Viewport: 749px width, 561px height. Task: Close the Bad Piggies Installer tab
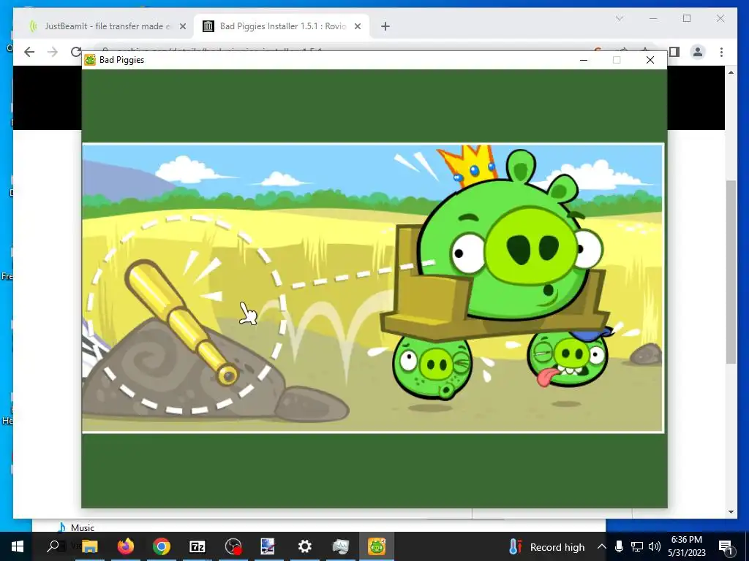(357, 26)
